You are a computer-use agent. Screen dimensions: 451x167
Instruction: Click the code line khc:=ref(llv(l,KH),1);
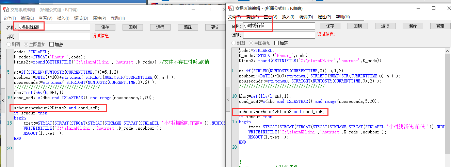pyautogui.click(x=265, y=96)
